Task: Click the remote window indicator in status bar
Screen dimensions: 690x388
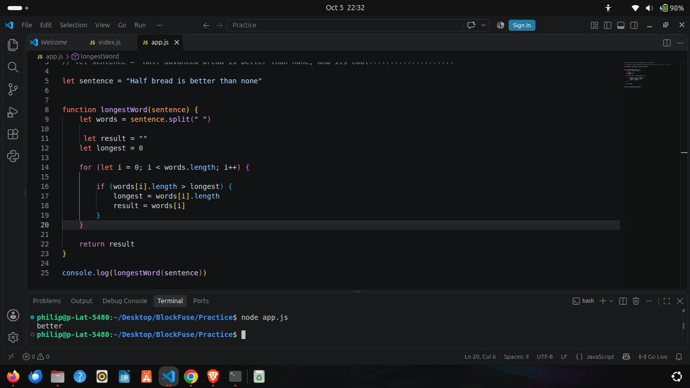Action: (11, 356)
